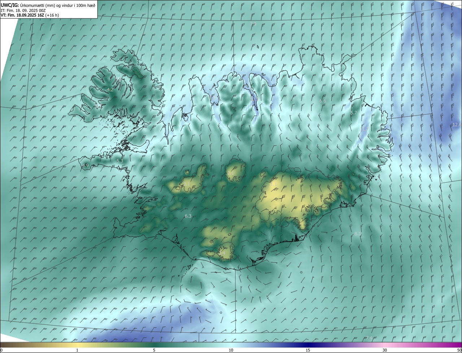This screenshot has height=353, width=462.
Task: Click the 11.7 value on the map
Action: pos(365,128)
